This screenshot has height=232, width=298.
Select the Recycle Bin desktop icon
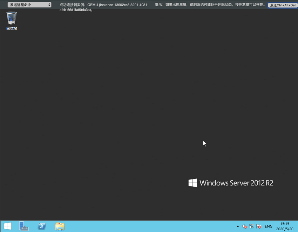(12, 21)
